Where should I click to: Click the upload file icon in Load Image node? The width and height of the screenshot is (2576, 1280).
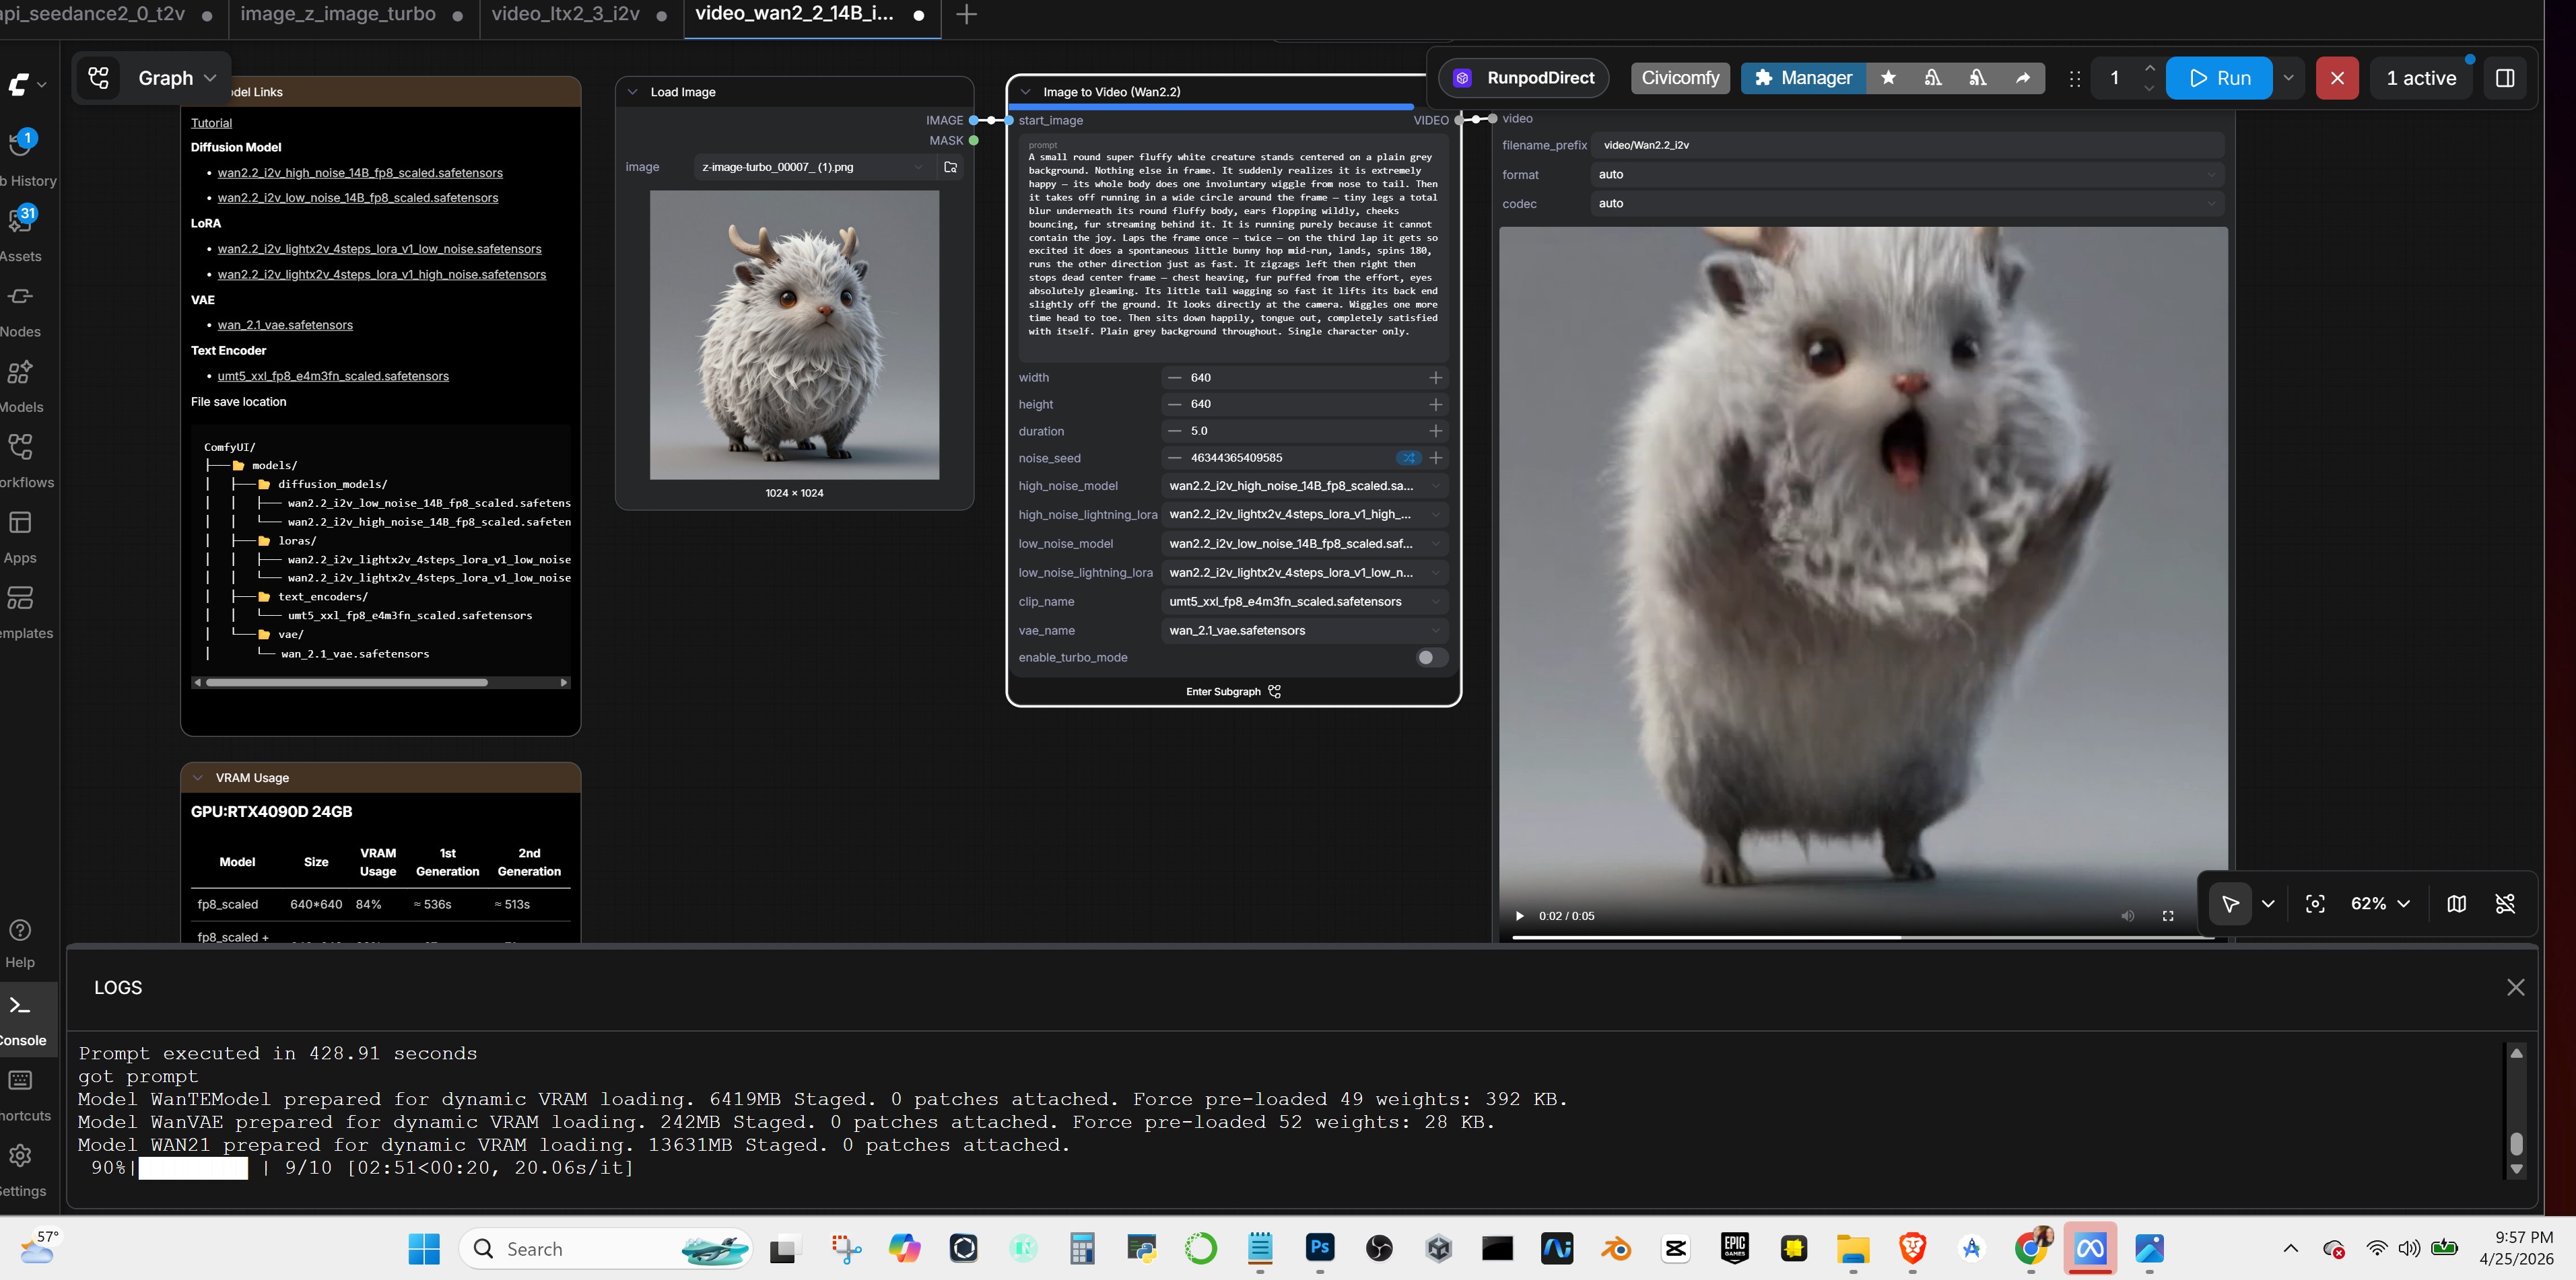(x=951, y=167)
